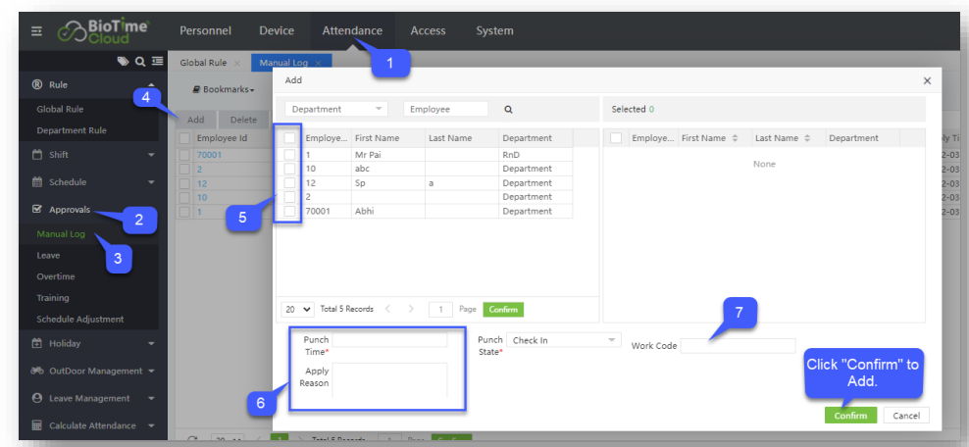Open Leave under Approvals in sidebar

48,255
